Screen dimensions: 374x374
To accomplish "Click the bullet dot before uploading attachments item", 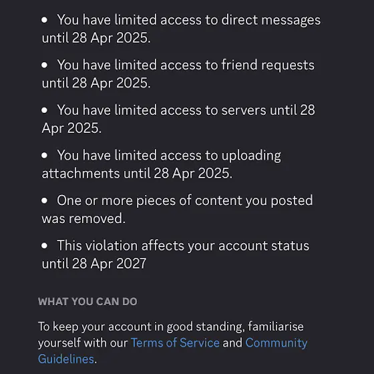I will tap(44, 155).
